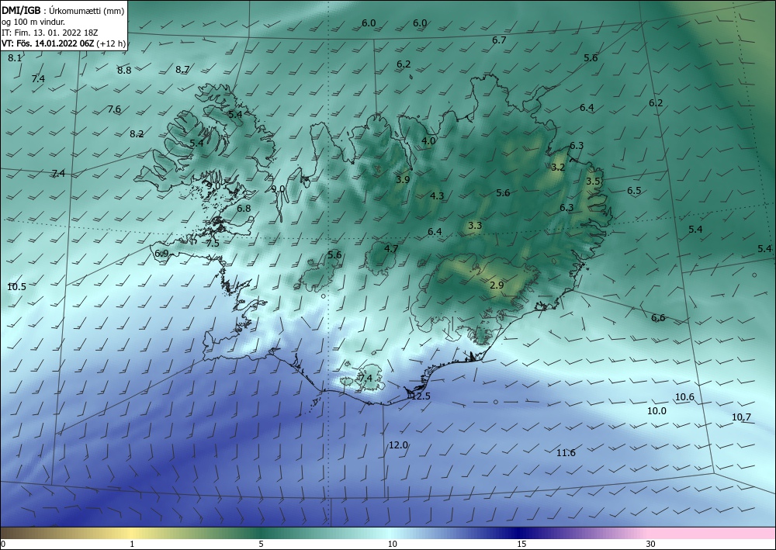The image size is (776, 550).
Task: Click the 8.1 value label
Action: coord(15,58)
